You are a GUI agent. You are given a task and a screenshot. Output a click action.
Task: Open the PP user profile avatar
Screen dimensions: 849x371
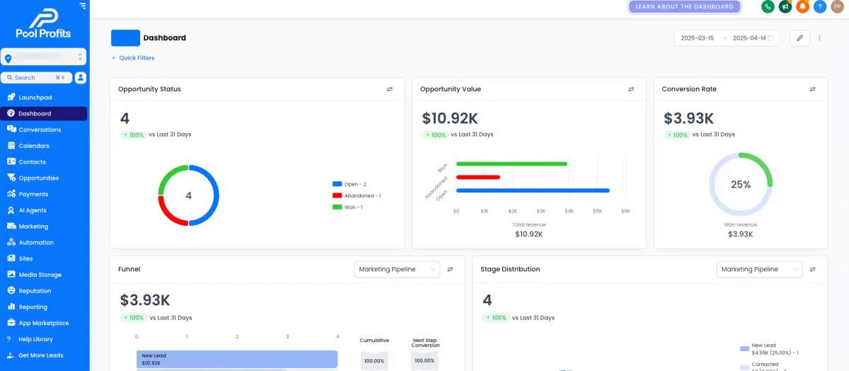click(x=837, y=6)
